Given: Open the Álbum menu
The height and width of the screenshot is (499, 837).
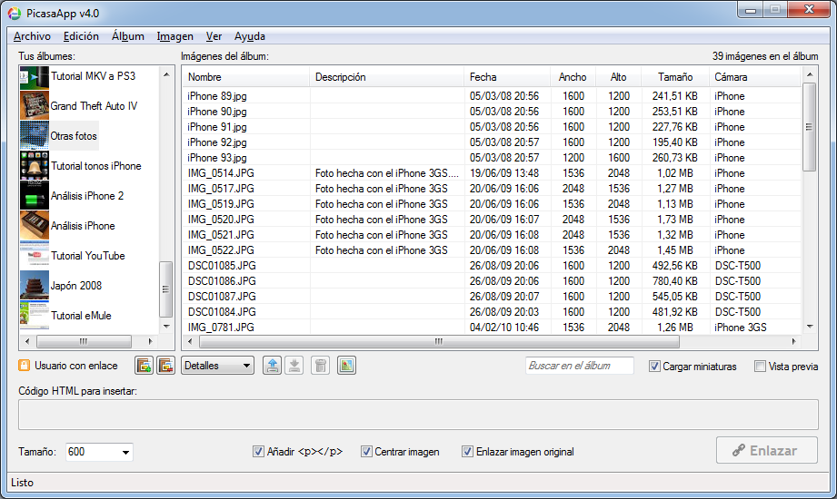Looking at the screenshot, I should [127, 36].
